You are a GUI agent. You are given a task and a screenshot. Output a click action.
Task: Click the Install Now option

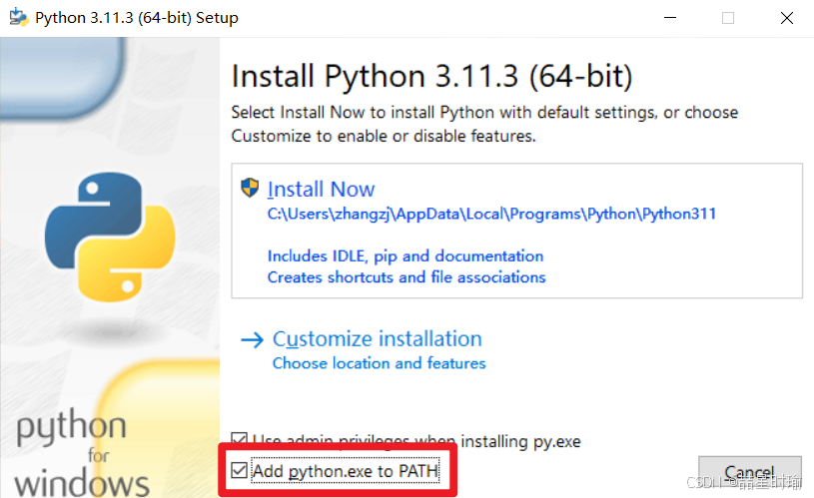[516, 231]
